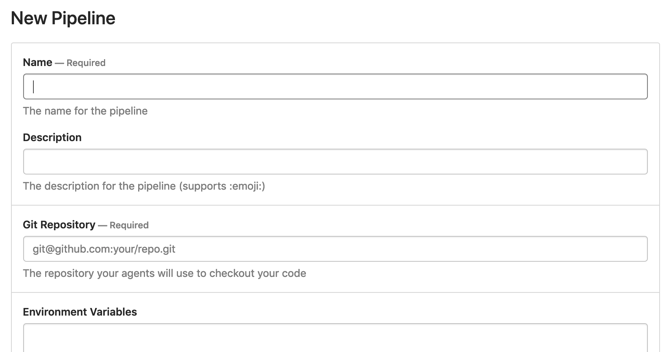
Task: Focus the Name input field
Action: point(335,86)
